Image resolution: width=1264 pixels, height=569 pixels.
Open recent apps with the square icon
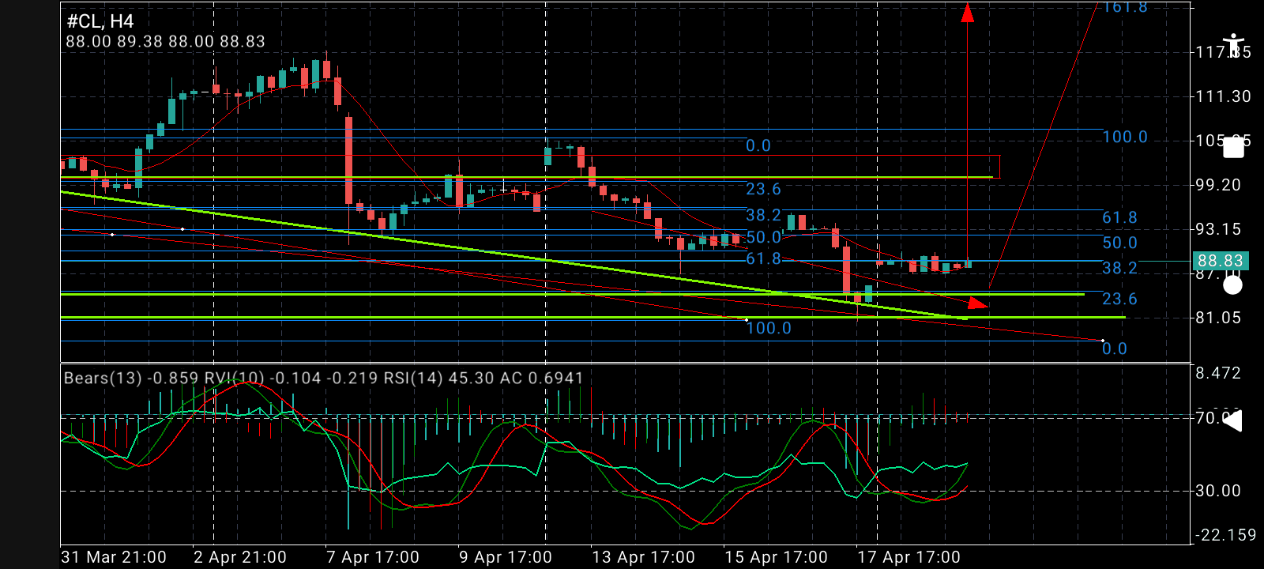point(1233,148)
